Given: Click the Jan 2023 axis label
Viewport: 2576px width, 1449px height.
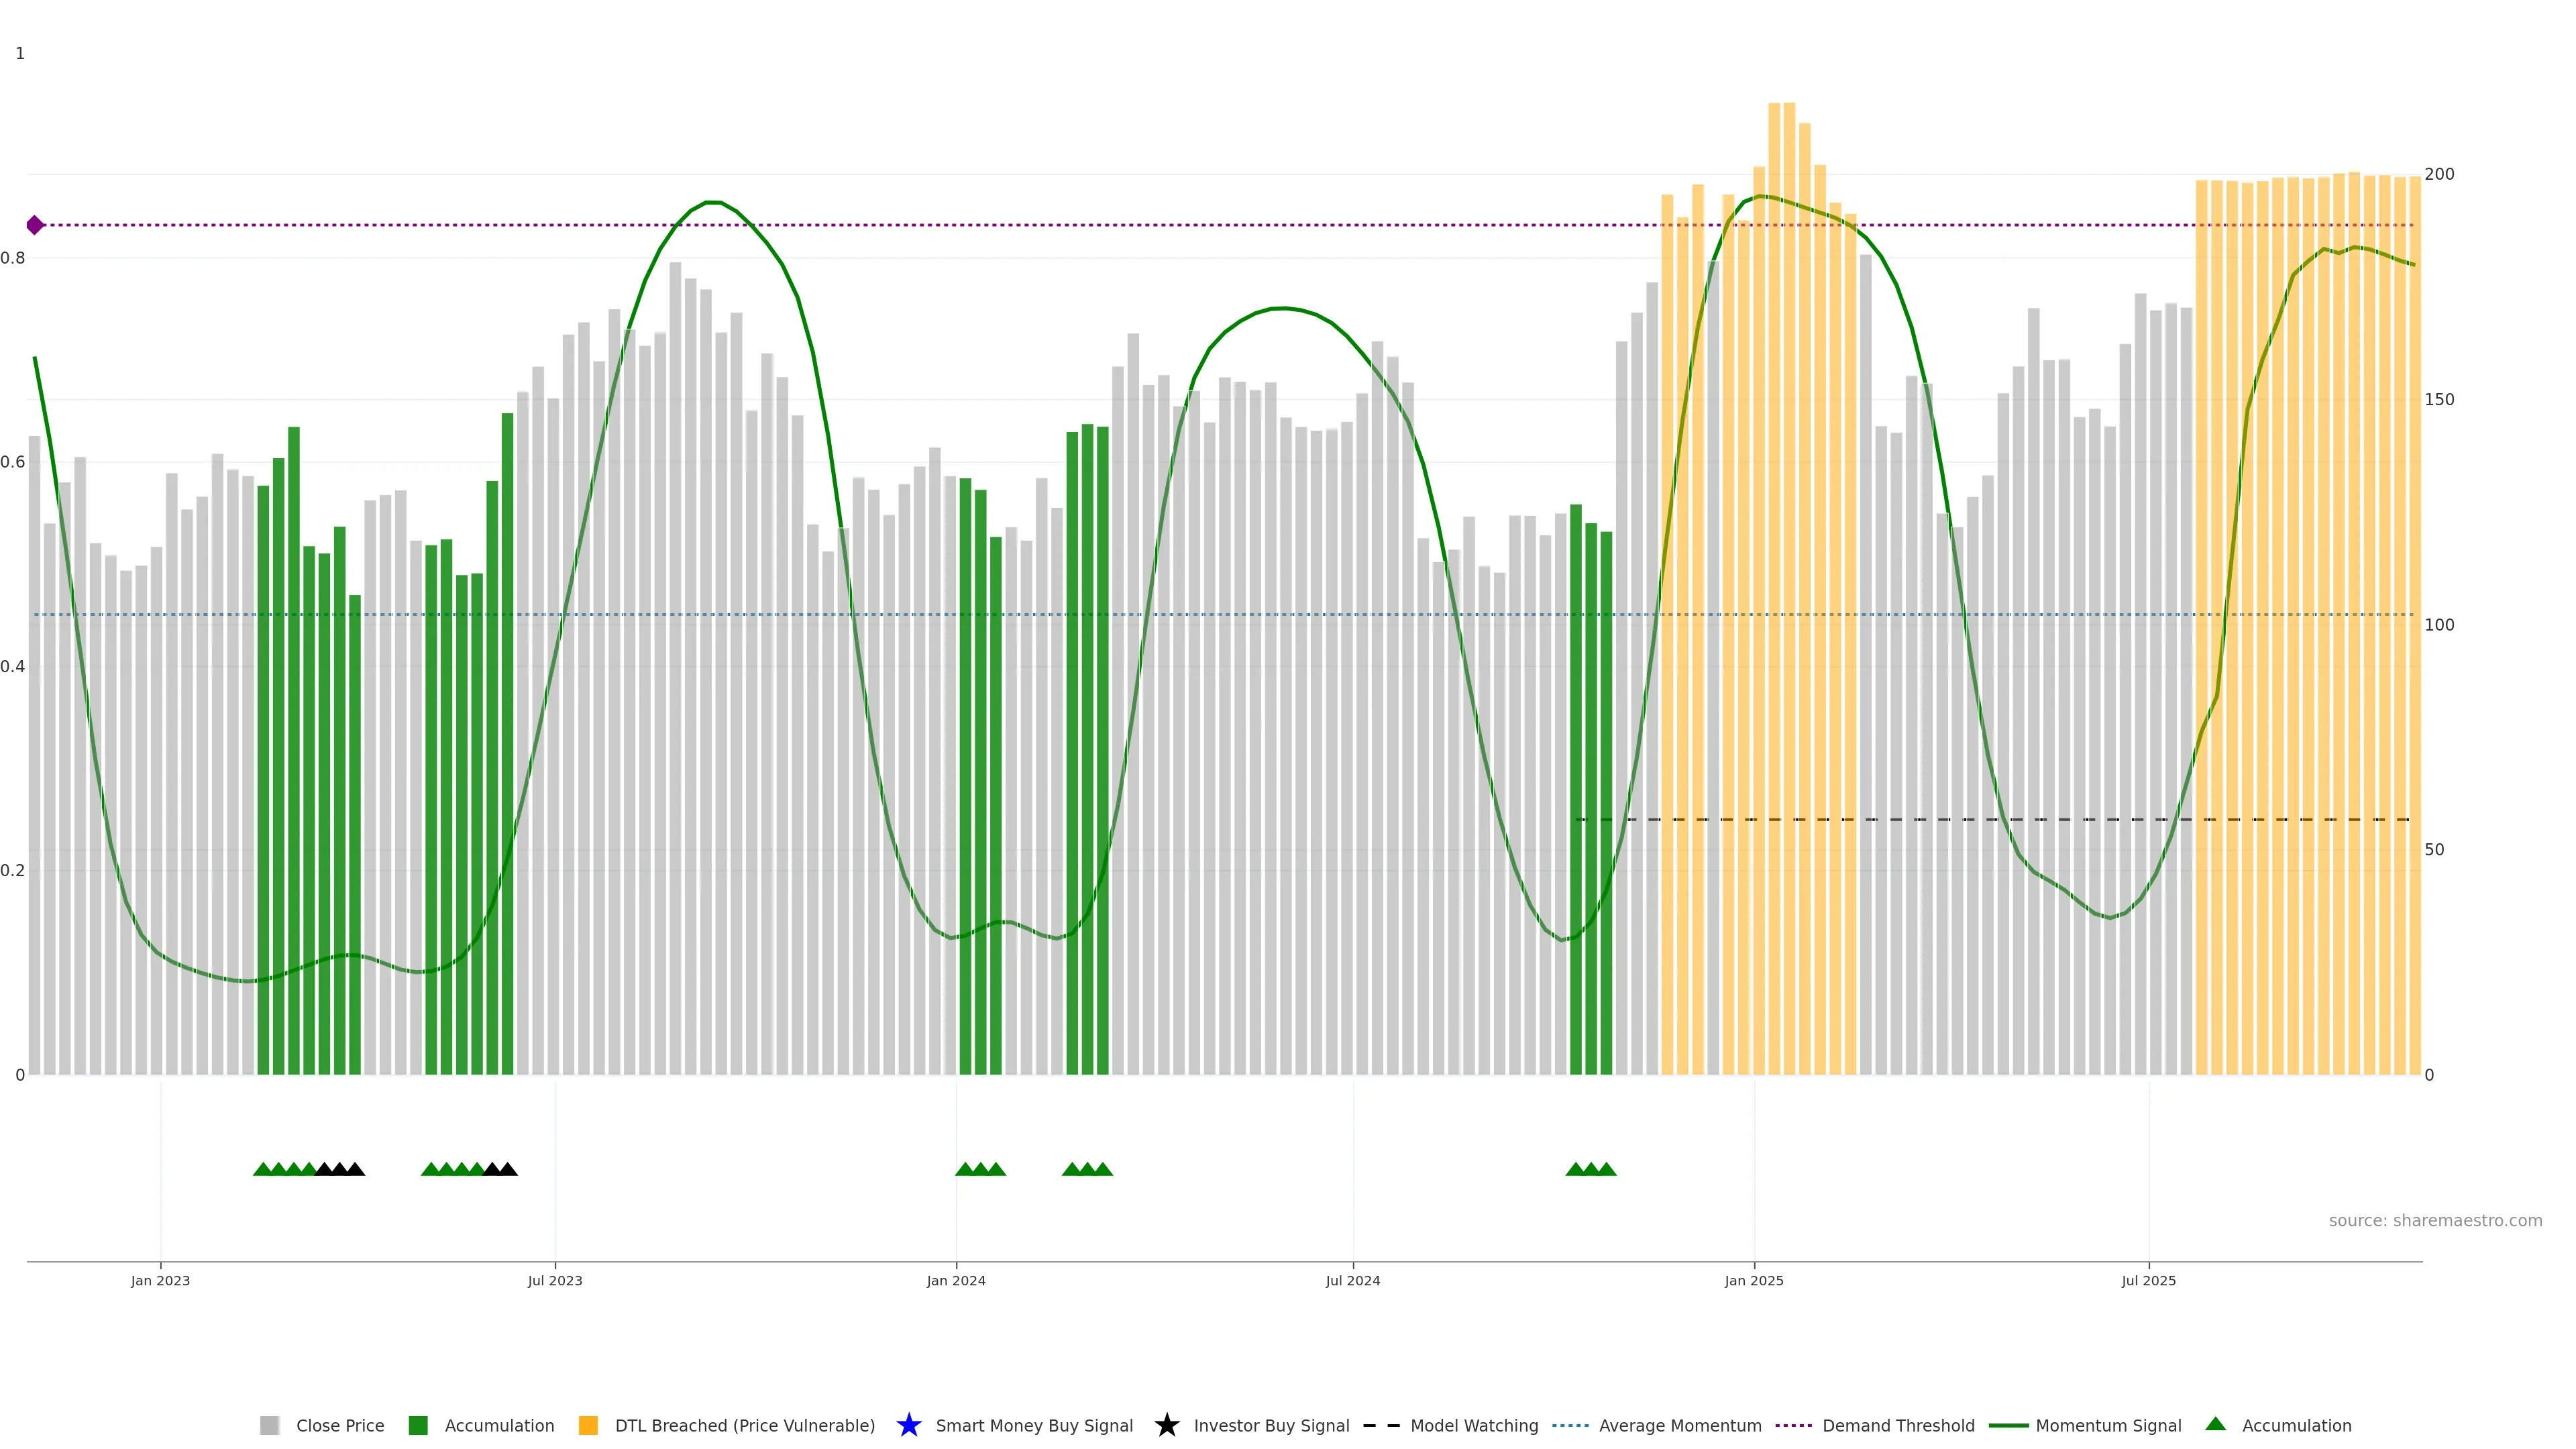Looking at the screenshot, I should click(160, 1280).
